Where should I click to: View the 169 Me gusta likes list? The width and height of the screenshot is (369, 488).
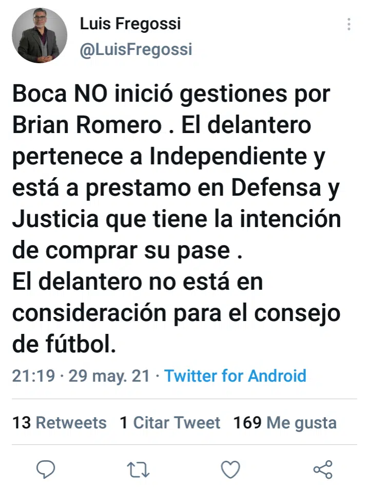pos(285,423)
